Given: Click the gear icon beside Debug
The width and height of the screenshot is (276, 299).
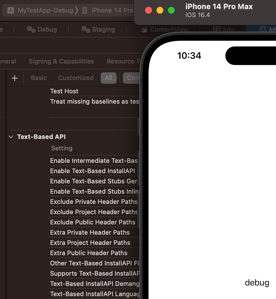Looking at the screenshot, I should (31, 29).
